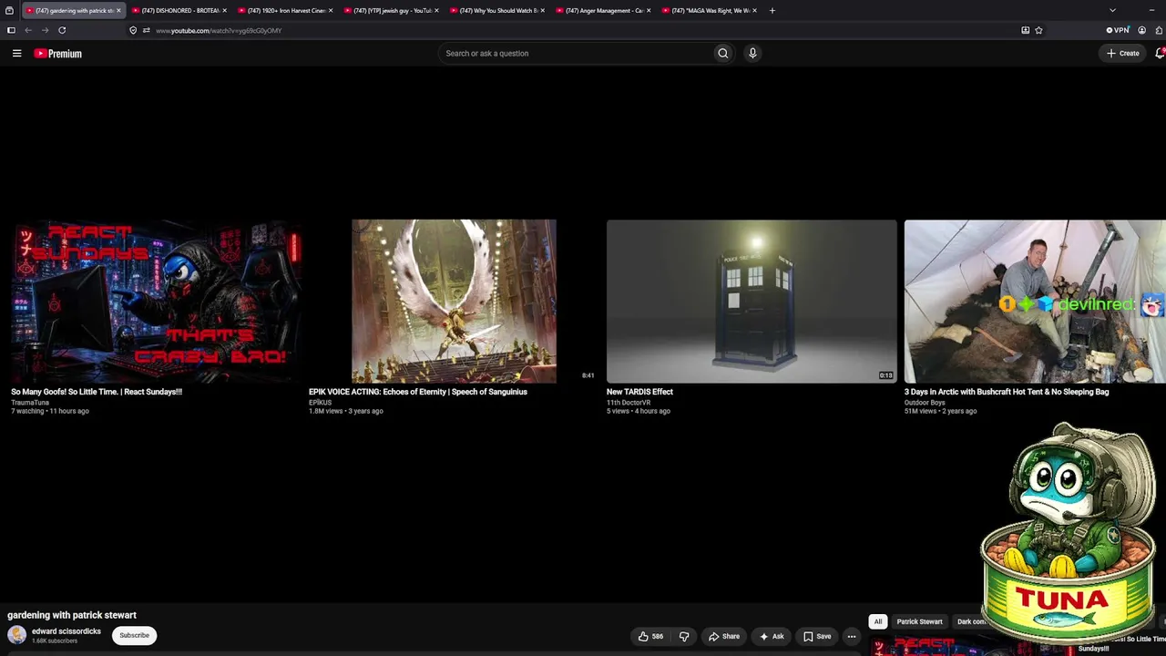Go to the YouTube Premium home logo
Viewport: 1166px width, 656px height.
(x=58, y=54)
